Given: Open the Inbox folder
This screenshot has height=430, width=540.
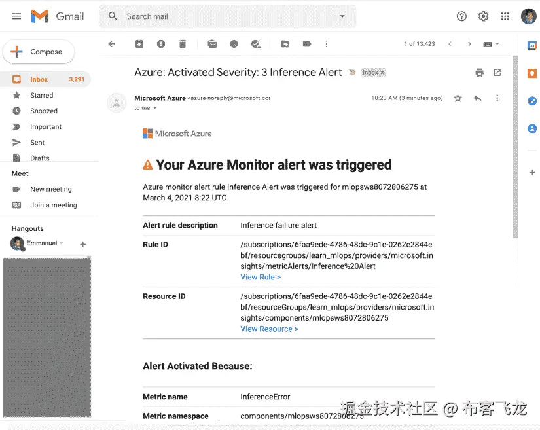Looking at the screenshot, I should [x=45, y=79].
